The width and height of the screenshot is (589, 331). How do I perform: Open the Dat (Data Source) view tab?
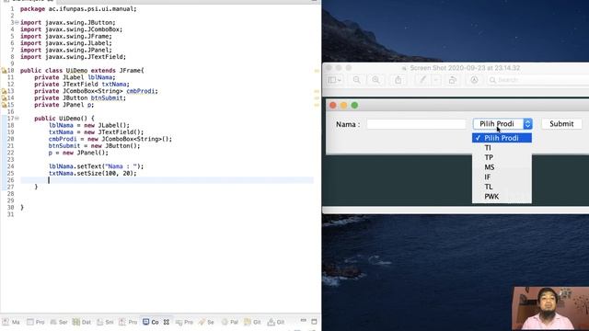82,322
